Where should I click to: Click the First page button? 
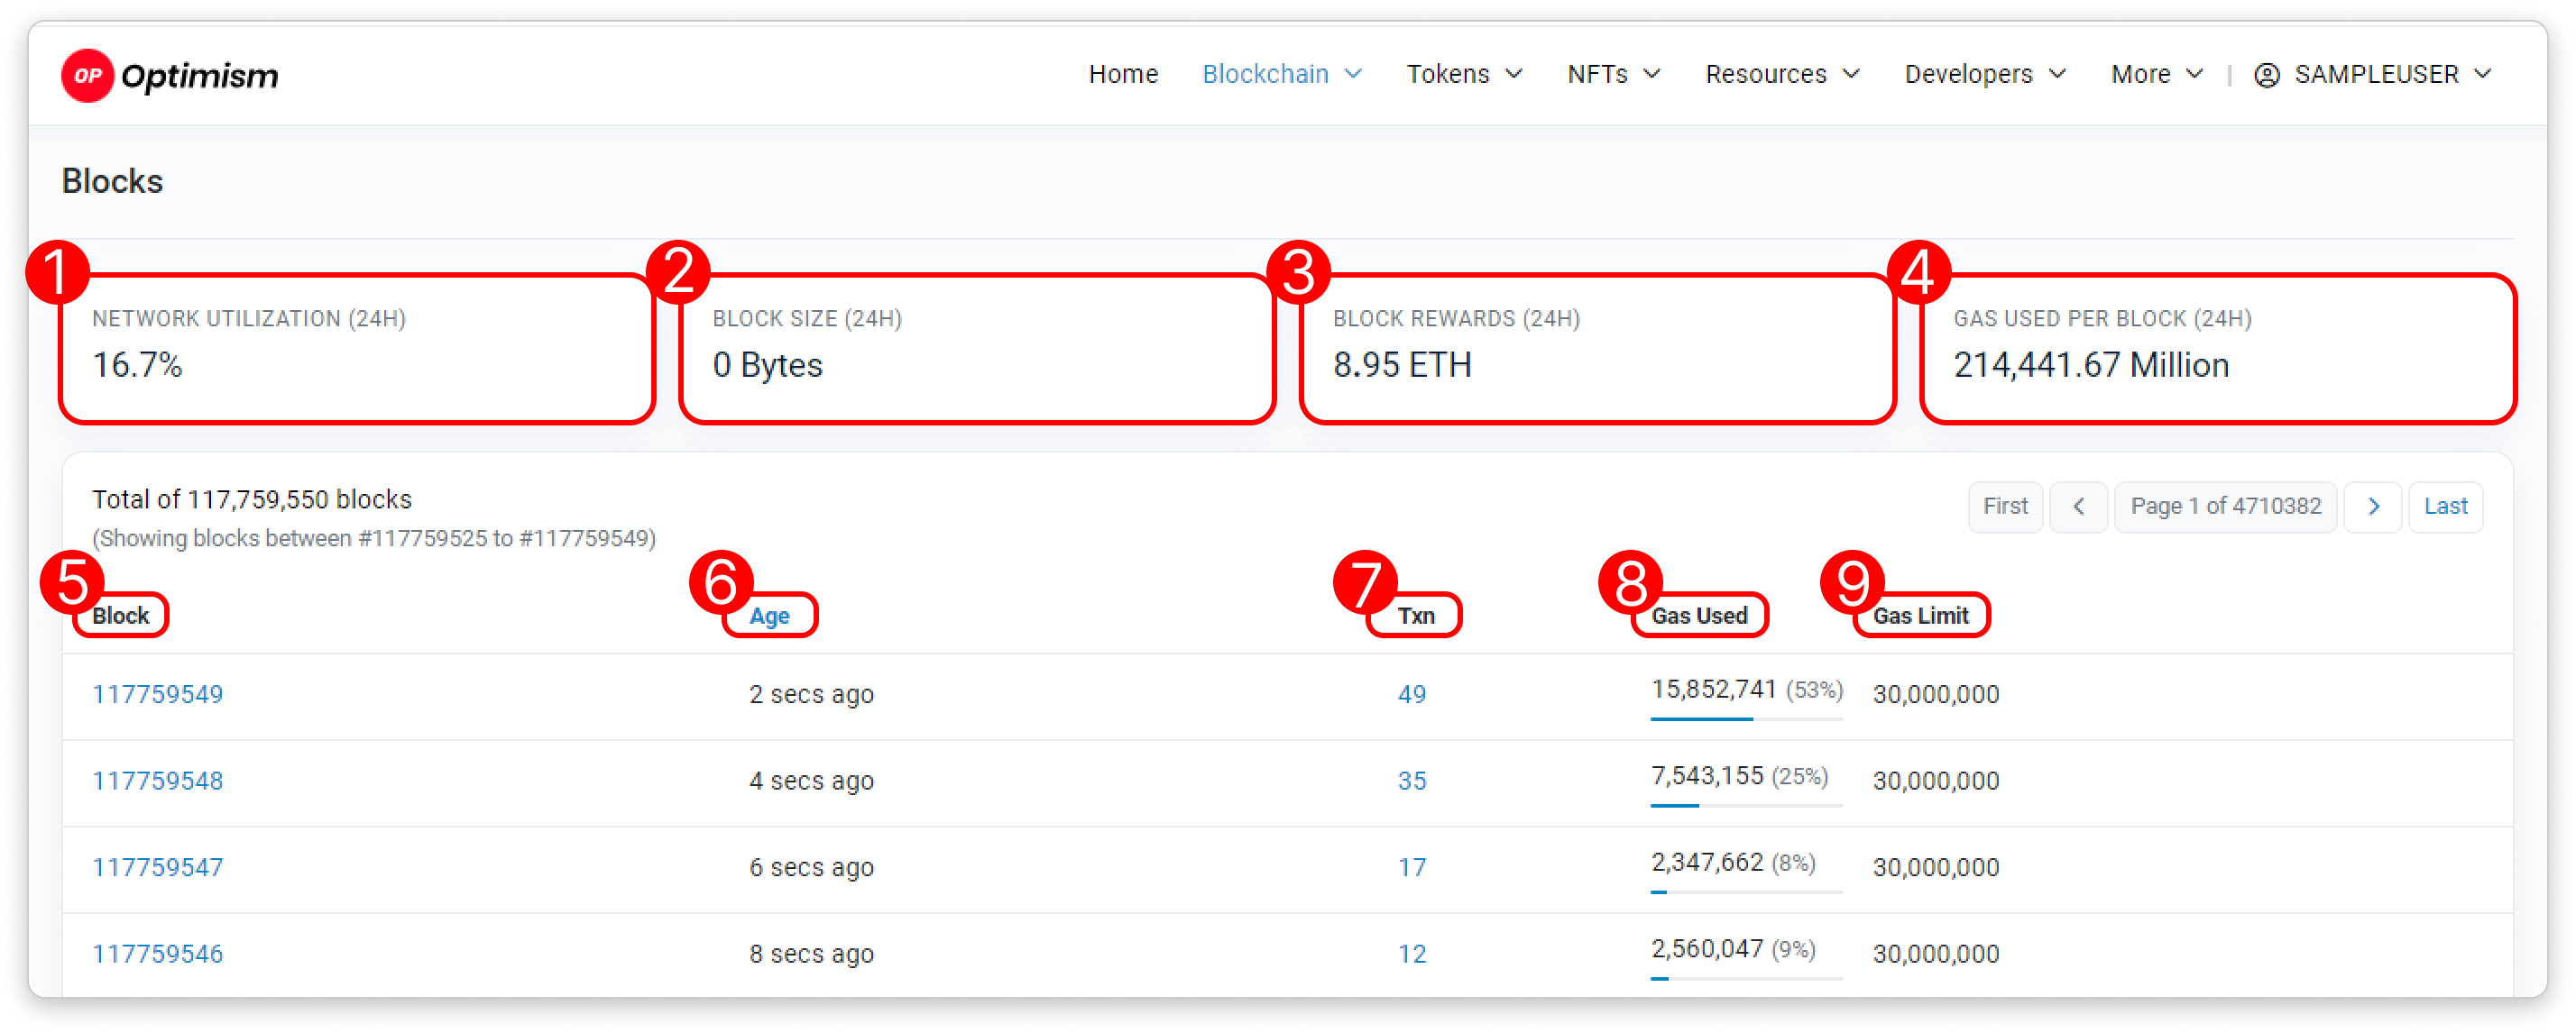point(2005,507)
